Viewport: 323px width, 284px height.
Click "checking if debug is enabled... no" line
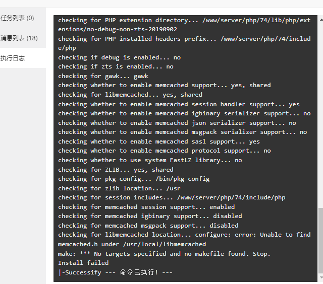click(119, 57)
